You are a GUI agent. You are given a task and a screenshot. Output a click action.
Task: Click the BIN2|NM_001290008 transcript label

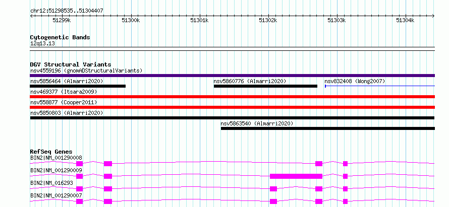(56, 158)
